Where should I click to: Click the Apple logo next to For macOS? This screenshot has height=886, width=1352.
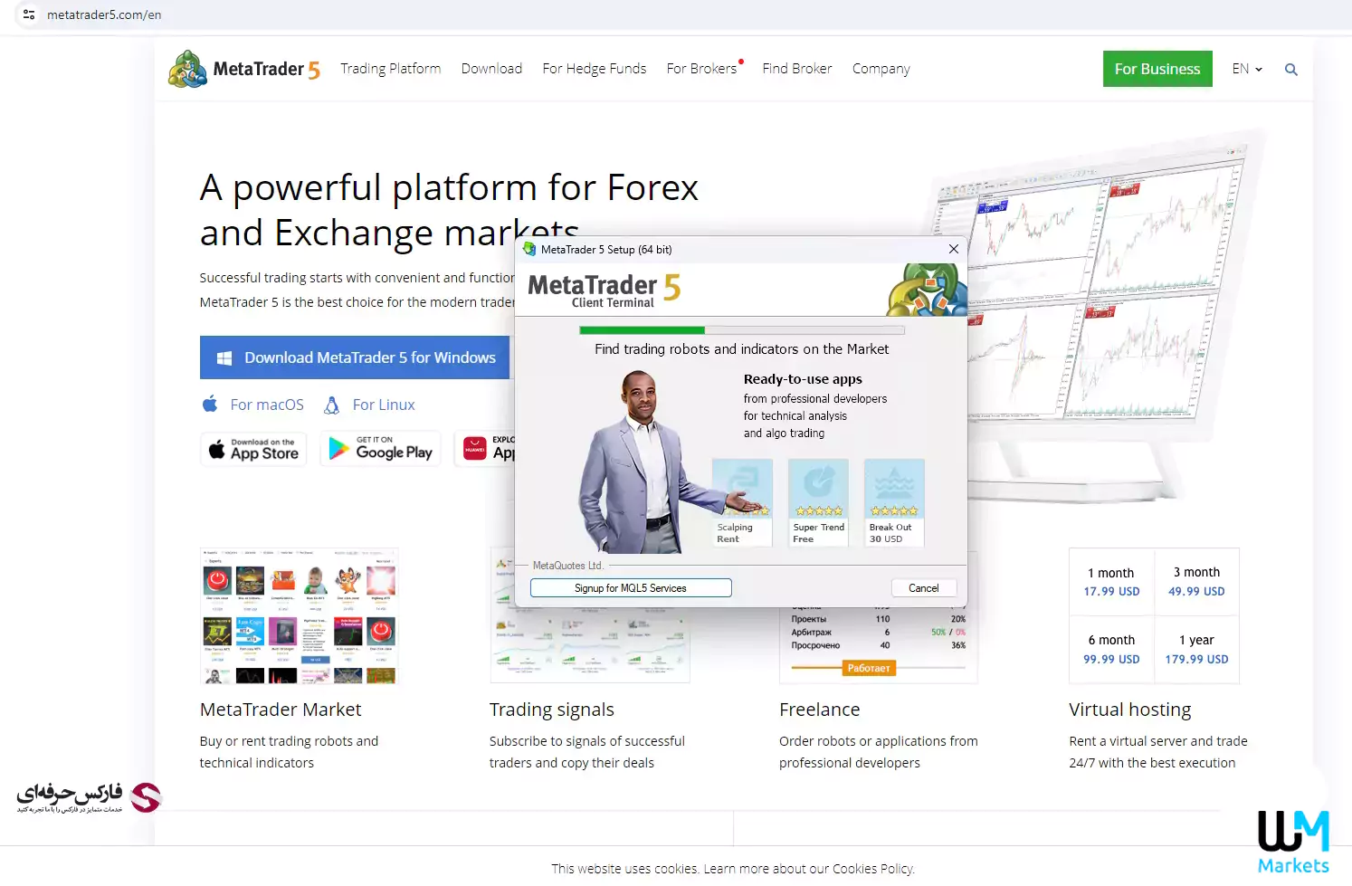(210, 404)
